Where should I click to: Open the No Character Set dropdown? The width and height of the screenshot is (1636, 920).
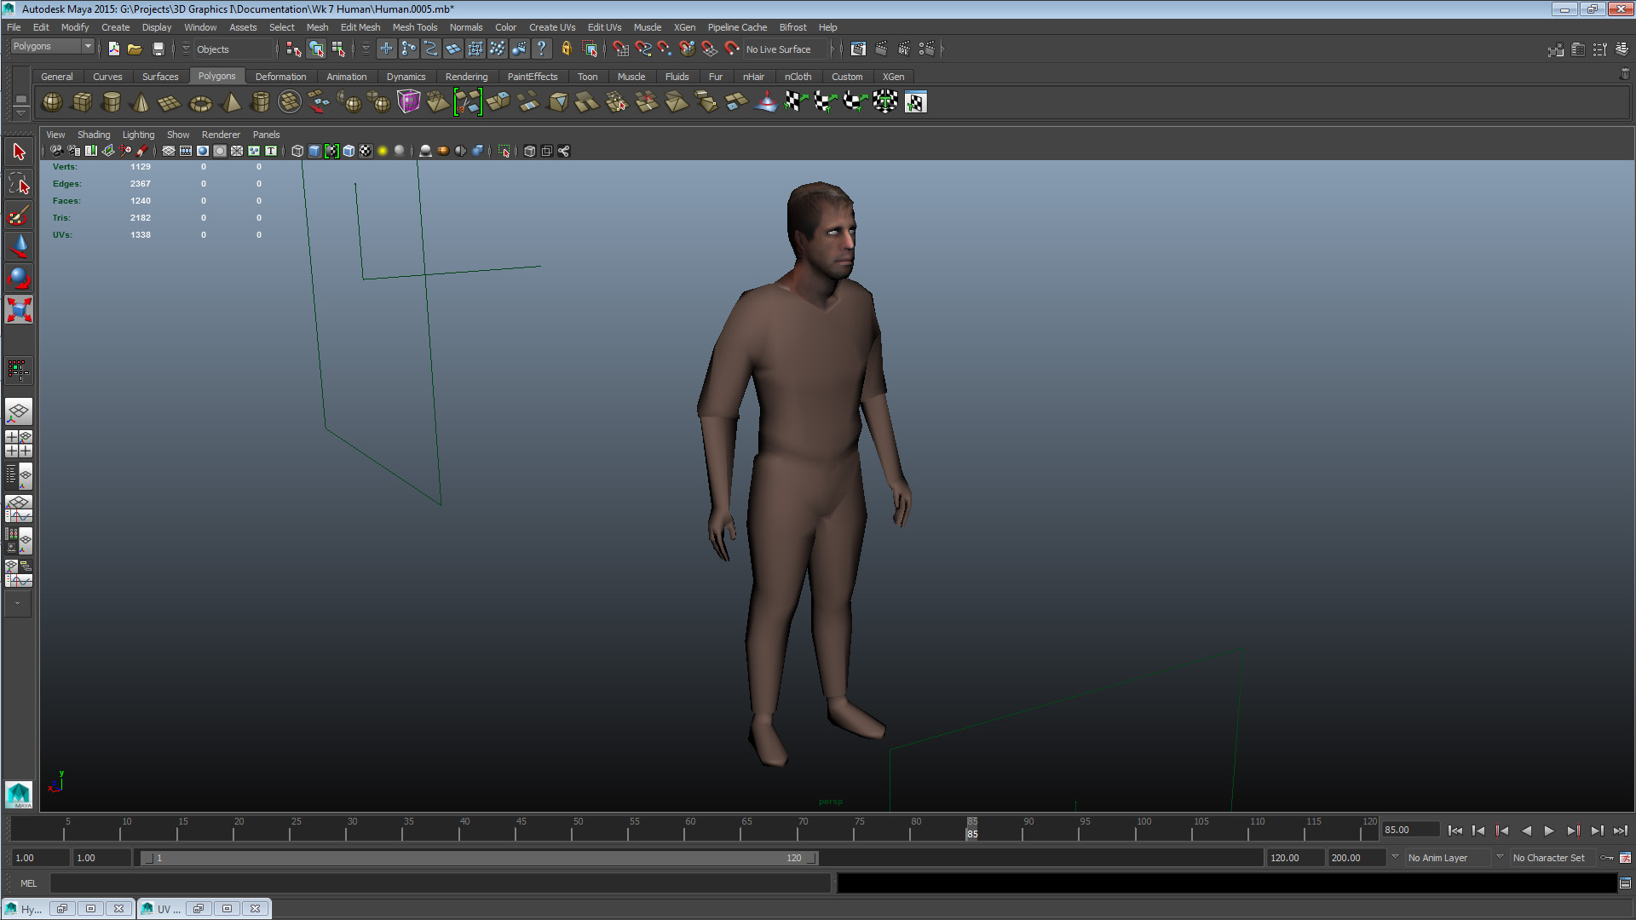pos(1551,858)
